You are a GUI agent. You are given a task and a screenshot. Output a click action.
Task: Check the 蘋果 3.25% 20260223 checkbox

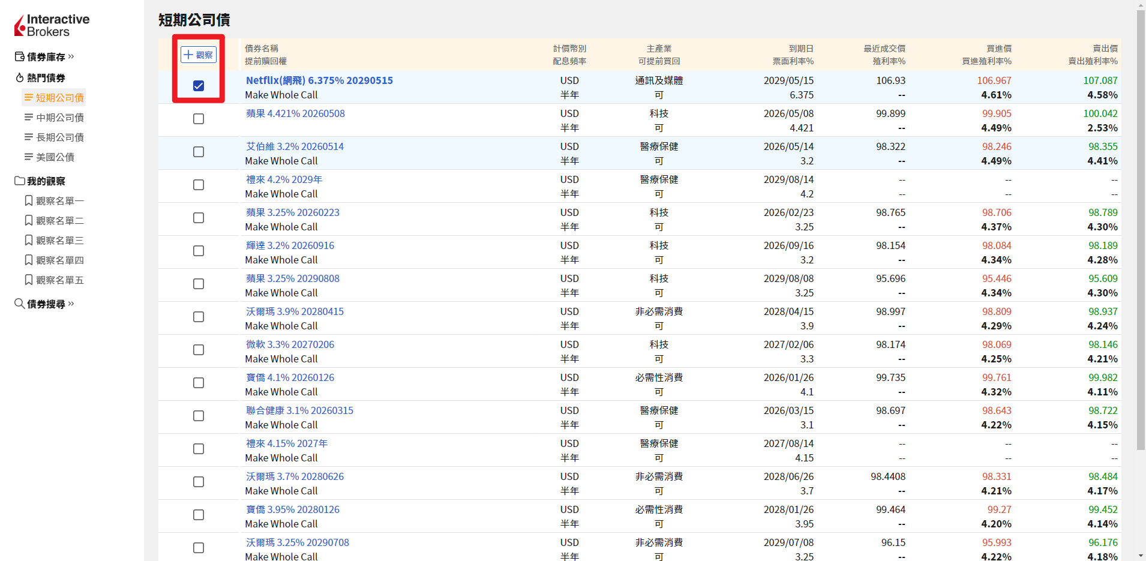[199, 218]
